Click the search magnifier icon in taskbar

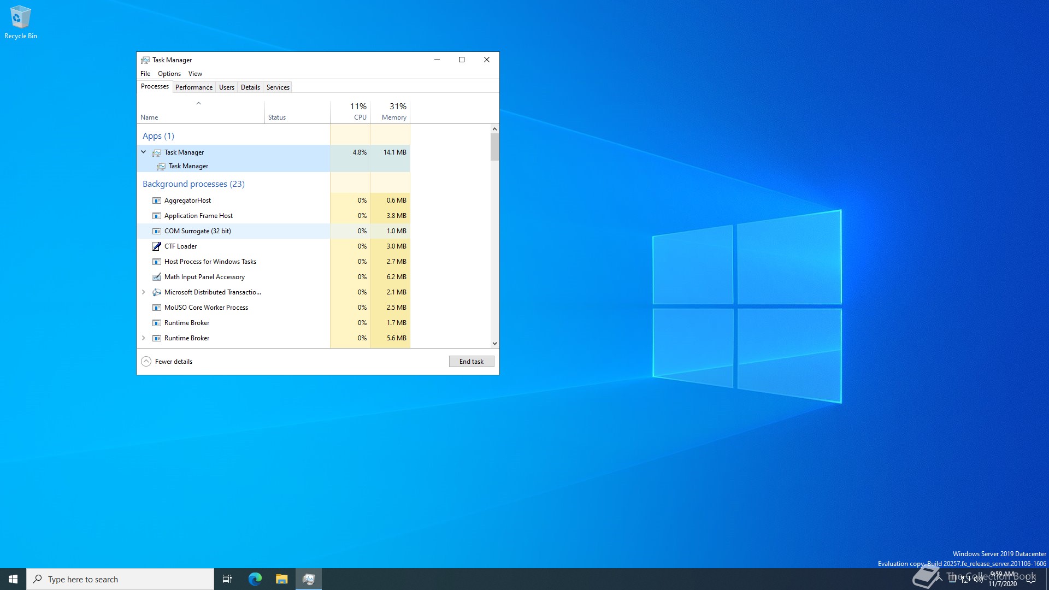coord(38,579)
